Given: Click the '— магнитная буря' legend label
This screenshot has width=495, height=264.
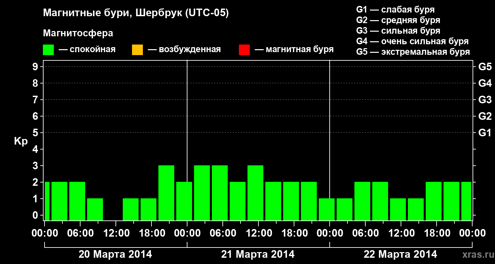Looking at the screenshot, I should pyautogui.click(x=294, y=50).
